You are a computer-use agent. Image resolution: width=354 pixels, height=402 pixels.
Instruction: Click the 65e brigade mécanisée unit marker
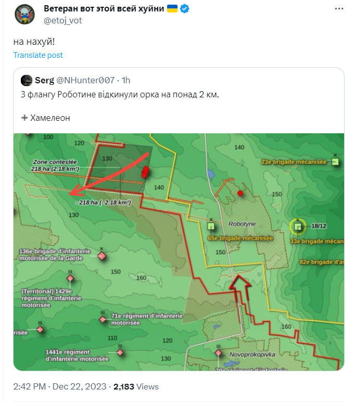[x=211, y=227]
